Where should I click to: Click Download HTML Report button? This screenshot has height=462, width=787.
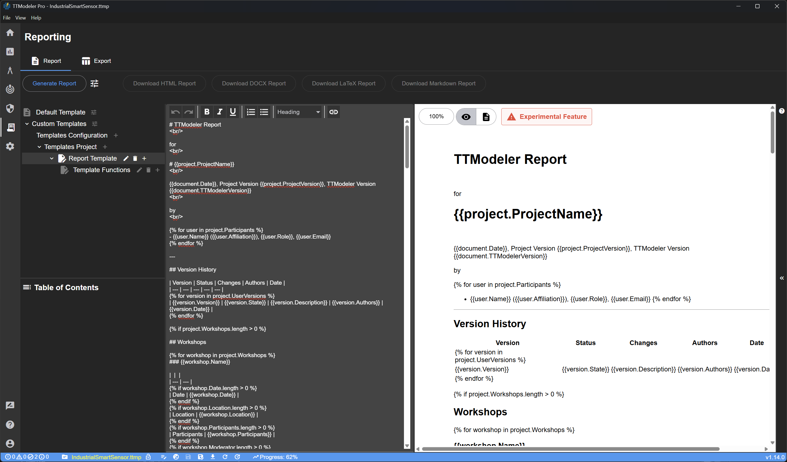164,83
